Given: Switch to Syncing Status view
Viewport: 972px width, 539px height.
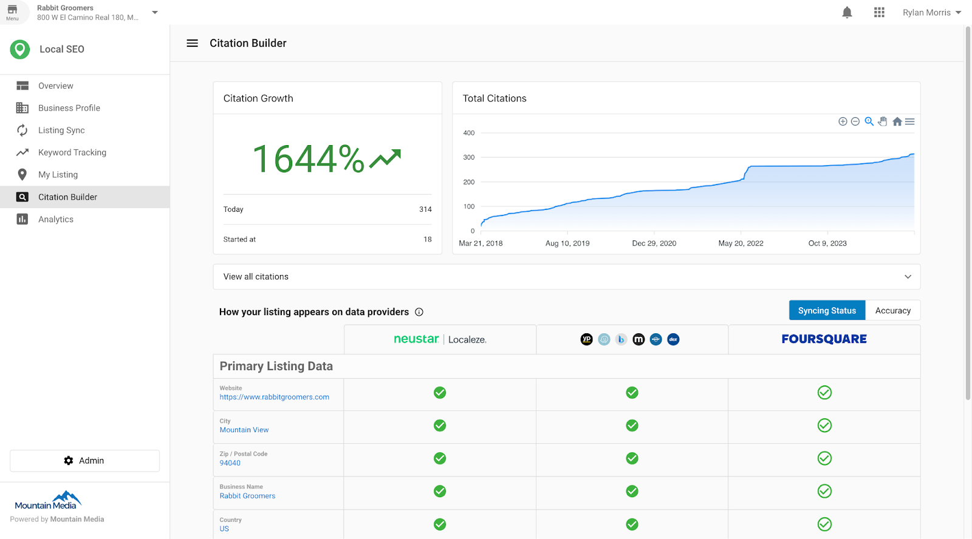Looking at the screenshot, I should 827,310.
